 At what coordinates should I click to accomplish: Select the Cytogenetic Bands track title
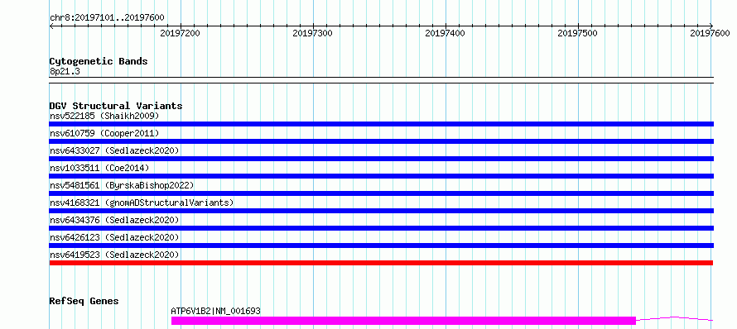pyautogui.click(x=99, y=61)
